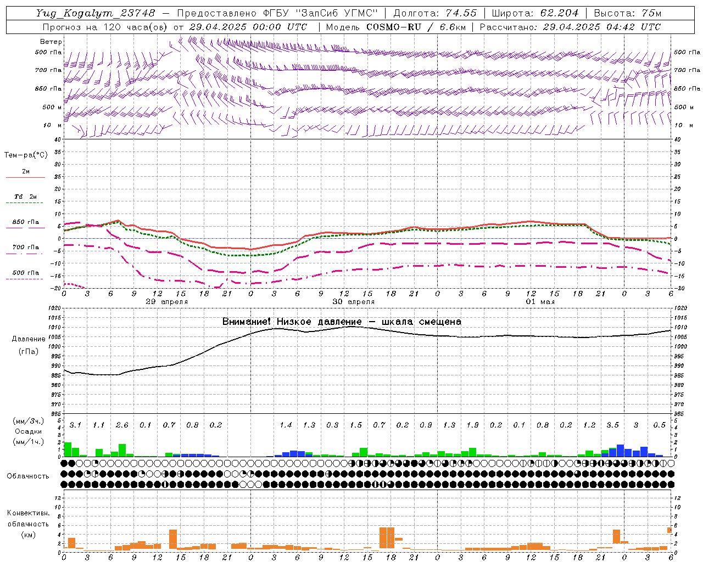703x562 pixels.
Task: Click the 500 гПа temperature legend entry
Action: (26, 273)
